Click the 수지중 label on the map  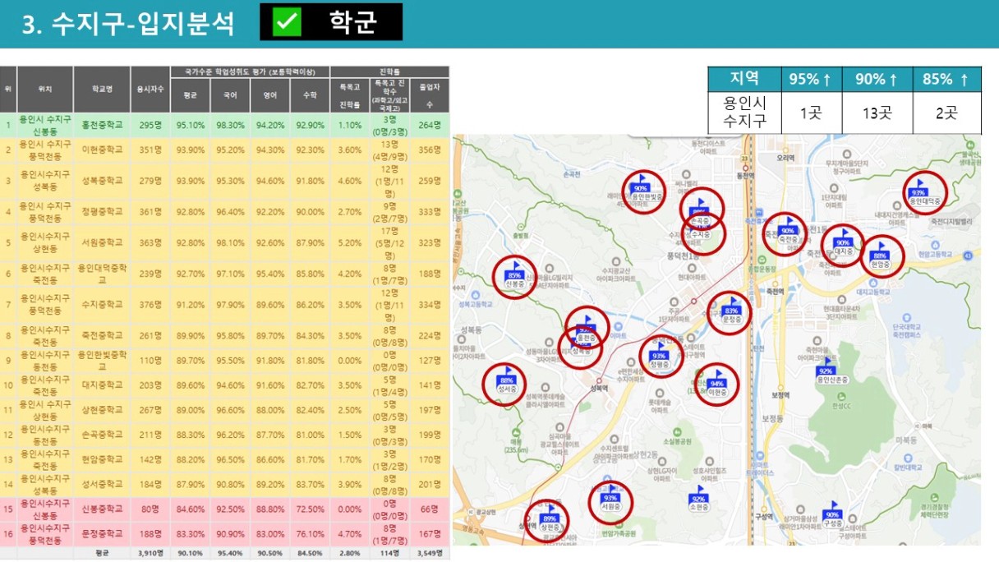point(701,234)
